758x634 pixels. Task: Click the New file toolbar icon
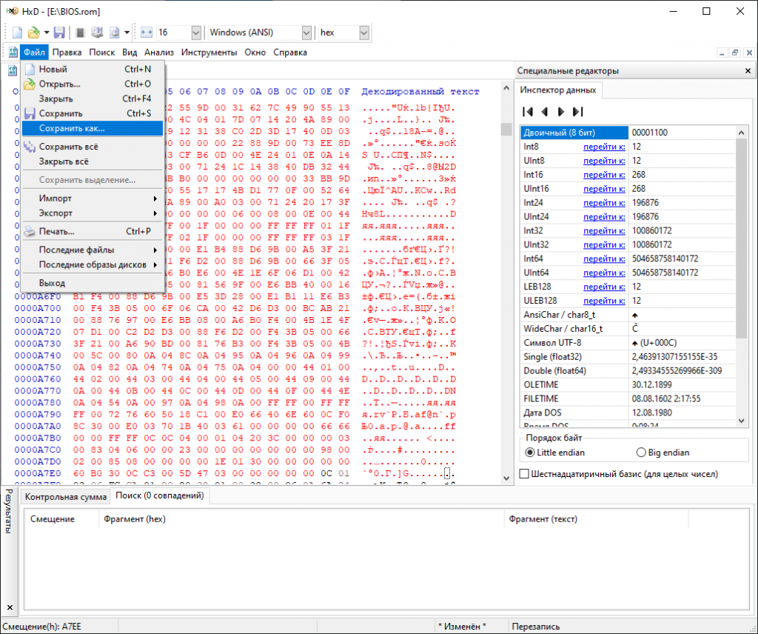coord(18,33)
